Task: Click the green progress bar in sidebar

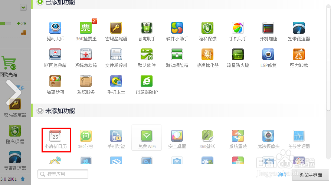Action: pyautogui.click(x=6, y=23)
